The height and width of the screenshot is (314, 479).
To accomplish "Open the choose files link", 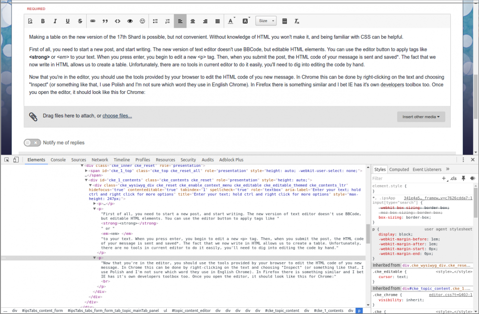I will pos(117,116).
